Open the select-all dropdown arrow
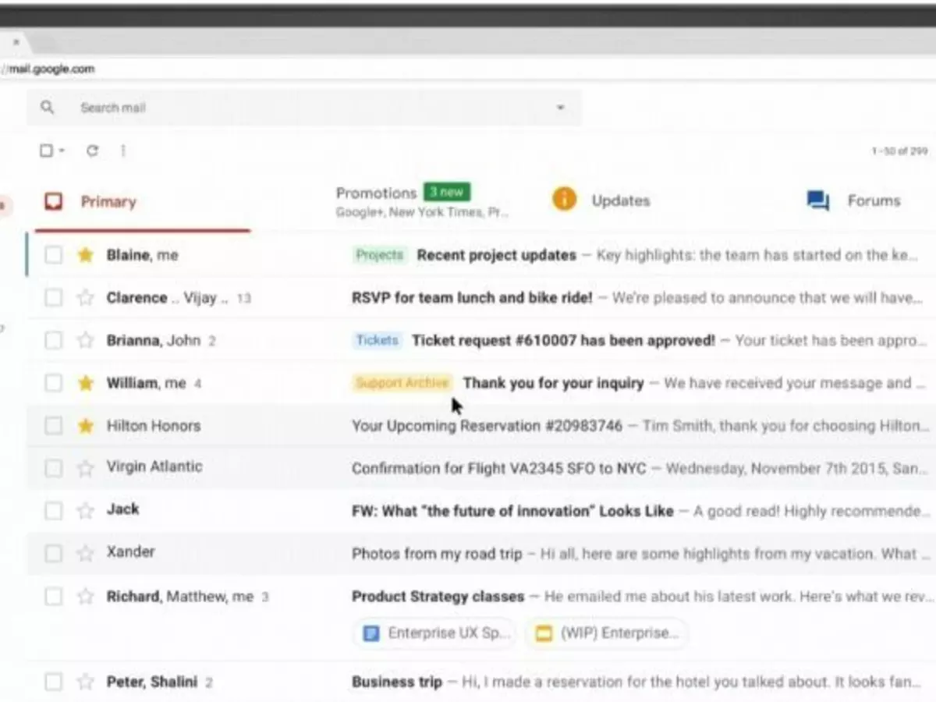Screen dimensions: 936x702 click(60, 151)
